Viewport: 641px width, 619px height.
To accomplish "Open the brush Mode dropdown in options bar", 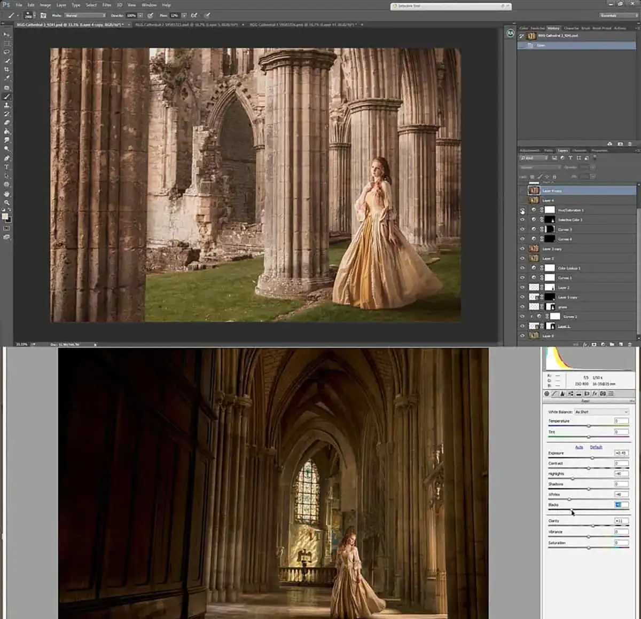I will pyautogui.click(x=84, y=15).
